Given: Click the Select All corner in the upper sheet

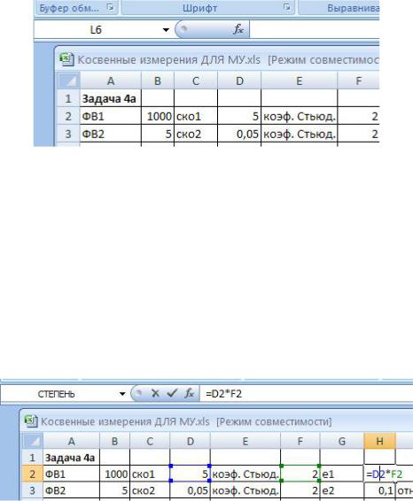Looking at the screenshot, I should [x=69, y=81].
